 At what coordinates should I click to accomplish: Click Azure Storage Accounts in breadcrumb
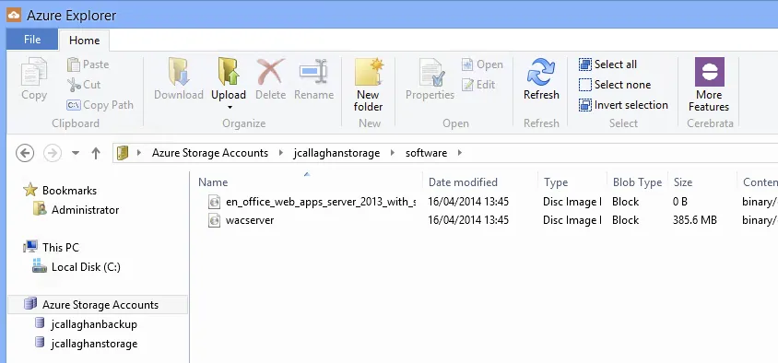coord(210,153)
